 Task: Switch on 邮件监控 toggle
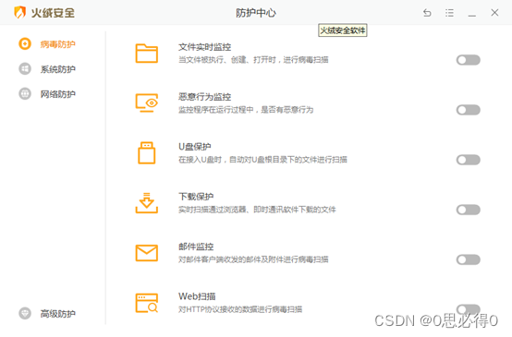[469, 259]
